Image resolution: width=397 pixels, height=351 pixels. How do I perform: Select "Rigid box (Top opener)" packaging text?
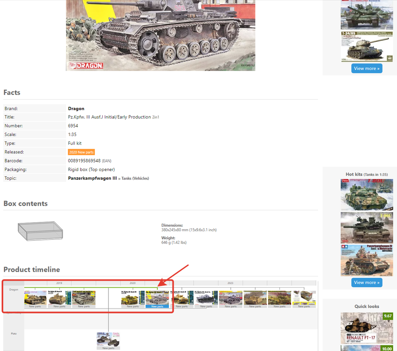91,169
